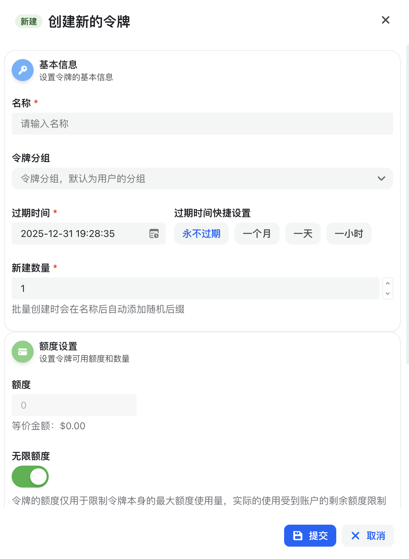Focus the 名称 input field
The height and width of the screenshot is (559, 409).
tap(202, 124)
